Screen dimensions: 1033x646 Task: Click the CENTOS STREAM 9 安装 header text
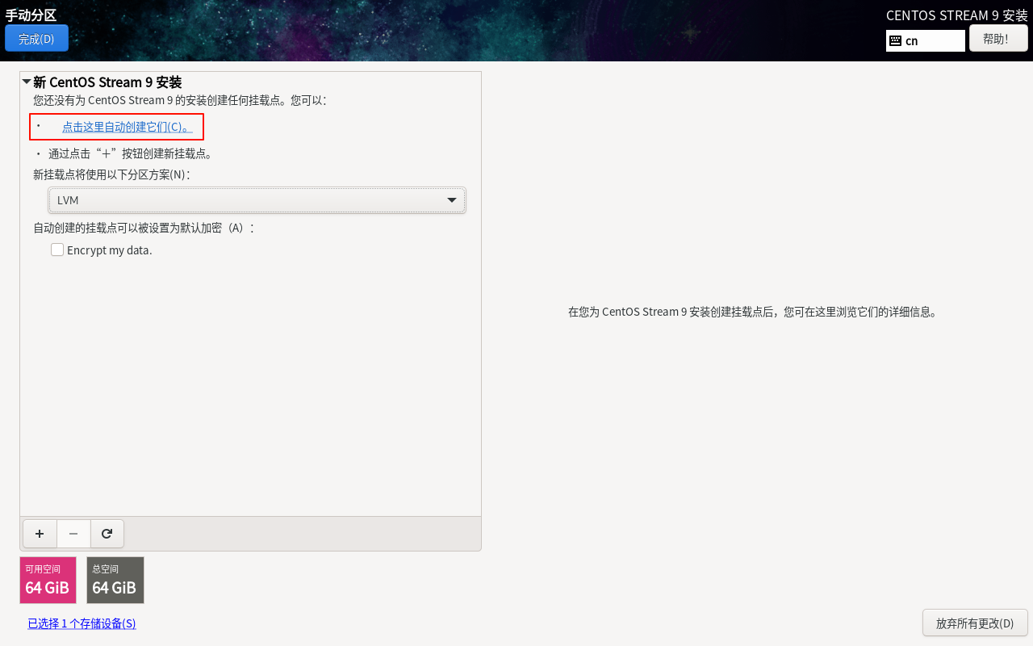point(957,15)
